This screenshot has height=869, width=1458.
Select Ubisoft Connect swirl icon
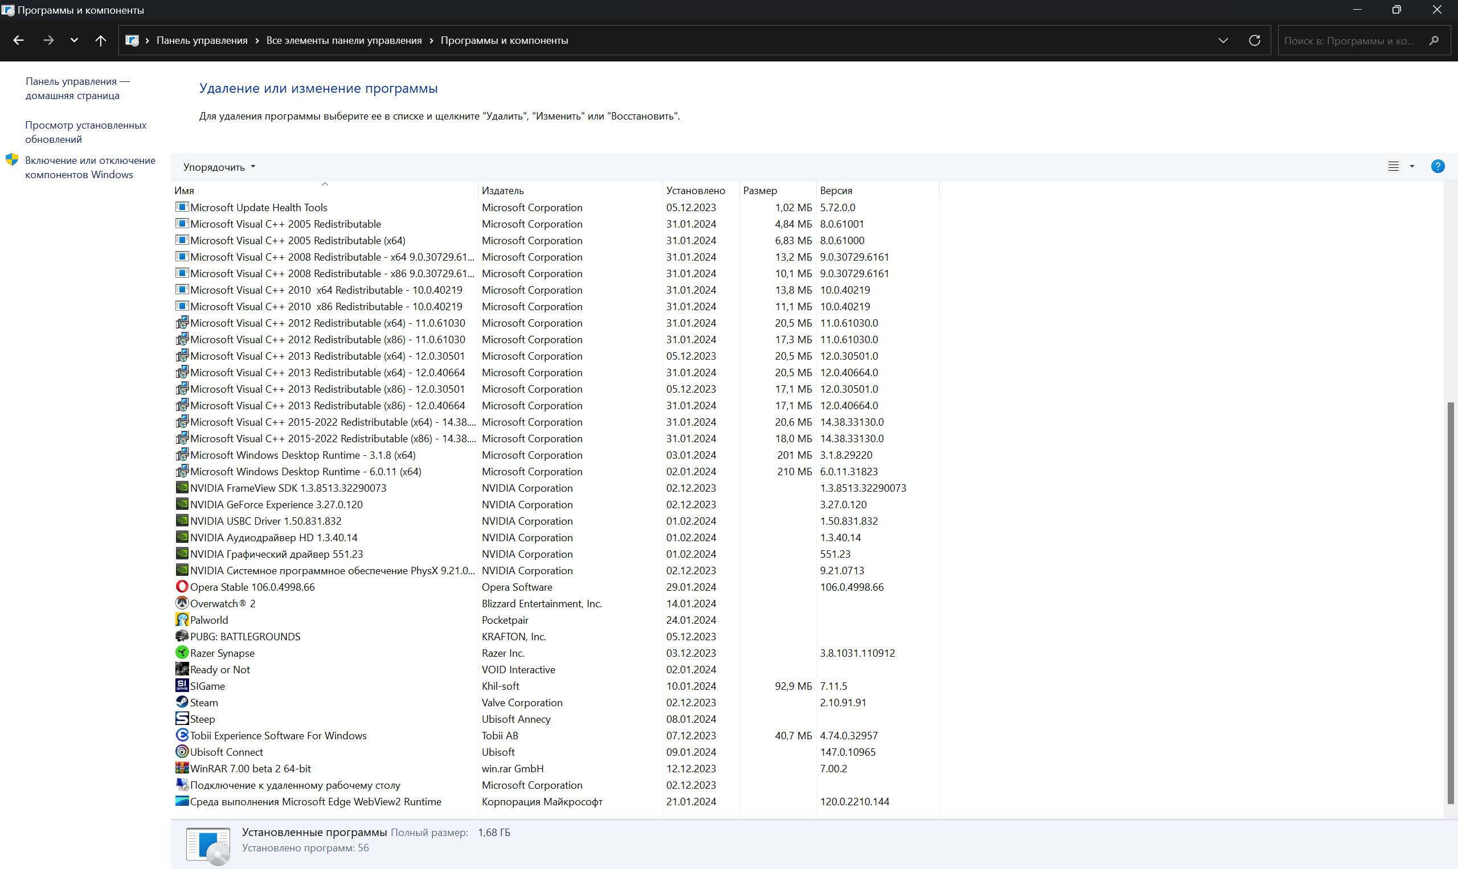182,751
